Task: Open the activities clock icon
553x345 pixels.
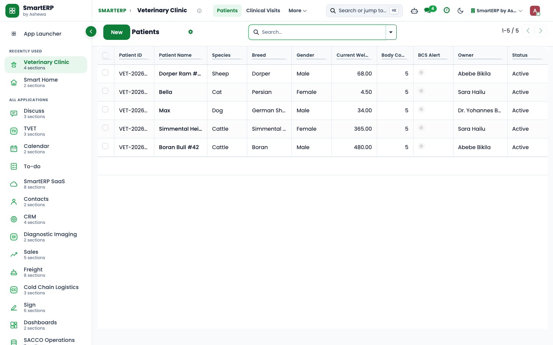Action: point(447,10)
